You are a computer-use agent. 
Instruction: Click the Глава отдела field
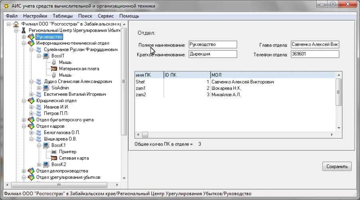[x=315, y=45]
